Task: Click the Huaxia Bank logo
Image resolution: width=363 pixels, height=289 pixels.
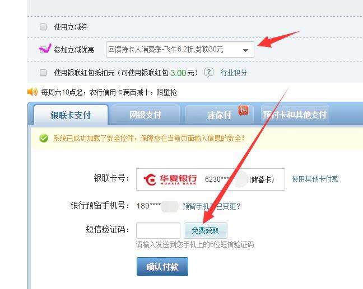Action: tap(170, 179)
